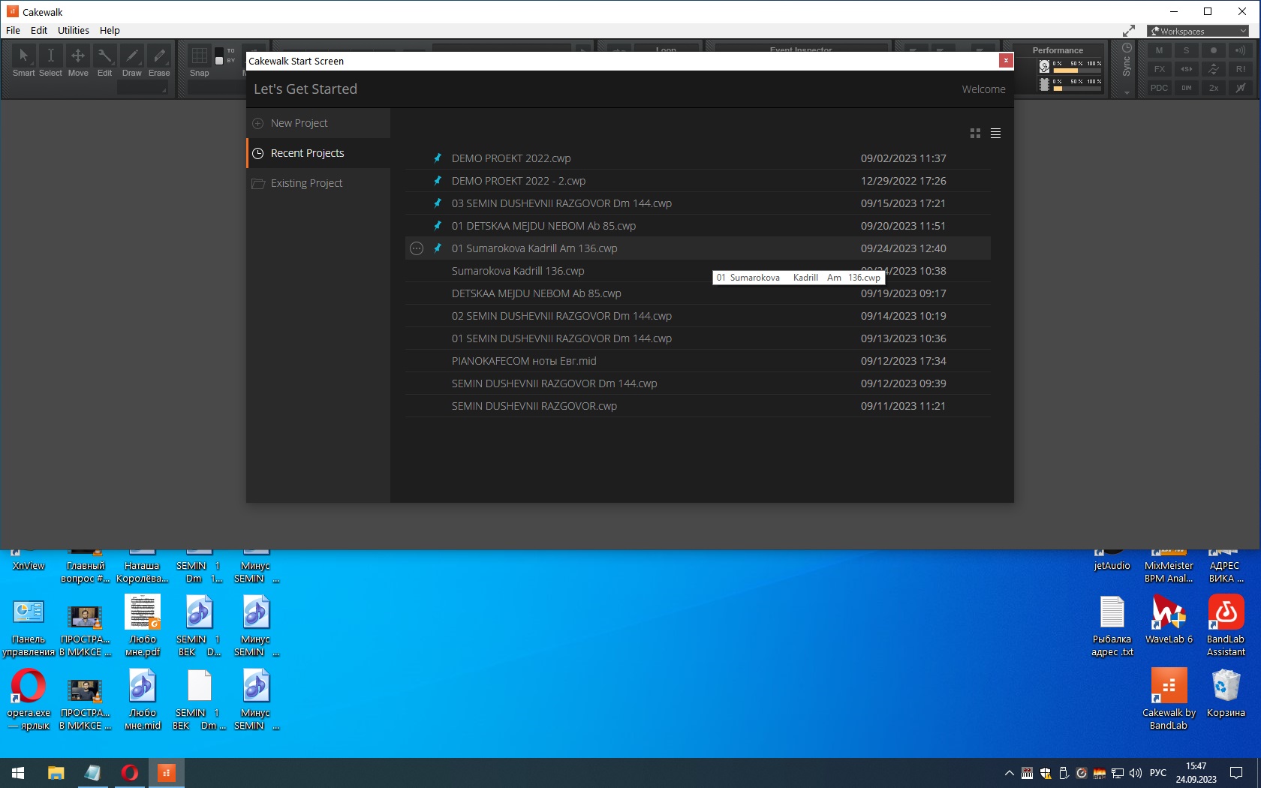This screenshot has height=788, width=1261.
Task: Toggle global record arm button
Action: tap(1213, 50)
